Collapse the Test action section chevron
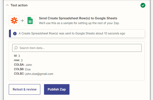The width and height of the screenshot is (153, 100). pyautogui.click(x=7, y=5)
